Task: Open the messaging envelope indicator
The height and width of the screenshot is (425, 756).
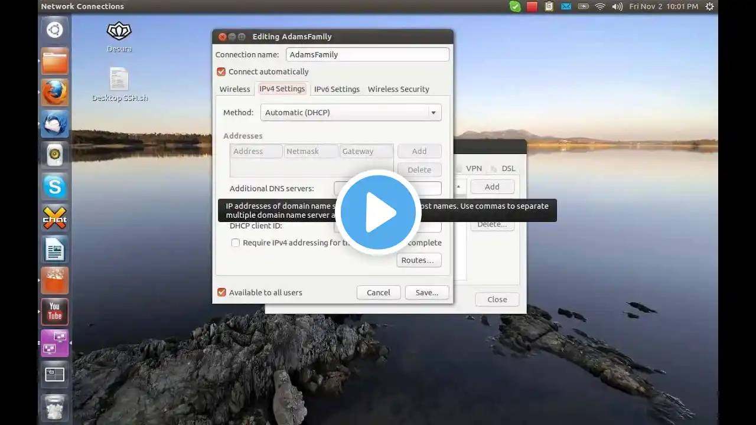Action: point(566,6)
